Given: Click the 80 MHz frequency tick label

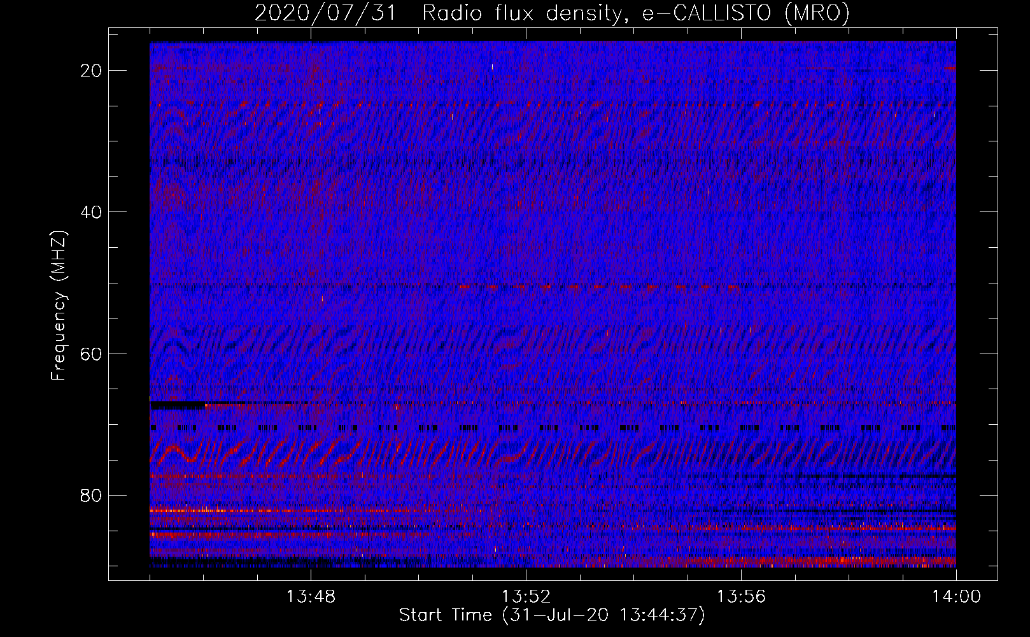Looking at the screenshot, I should 92,496.
